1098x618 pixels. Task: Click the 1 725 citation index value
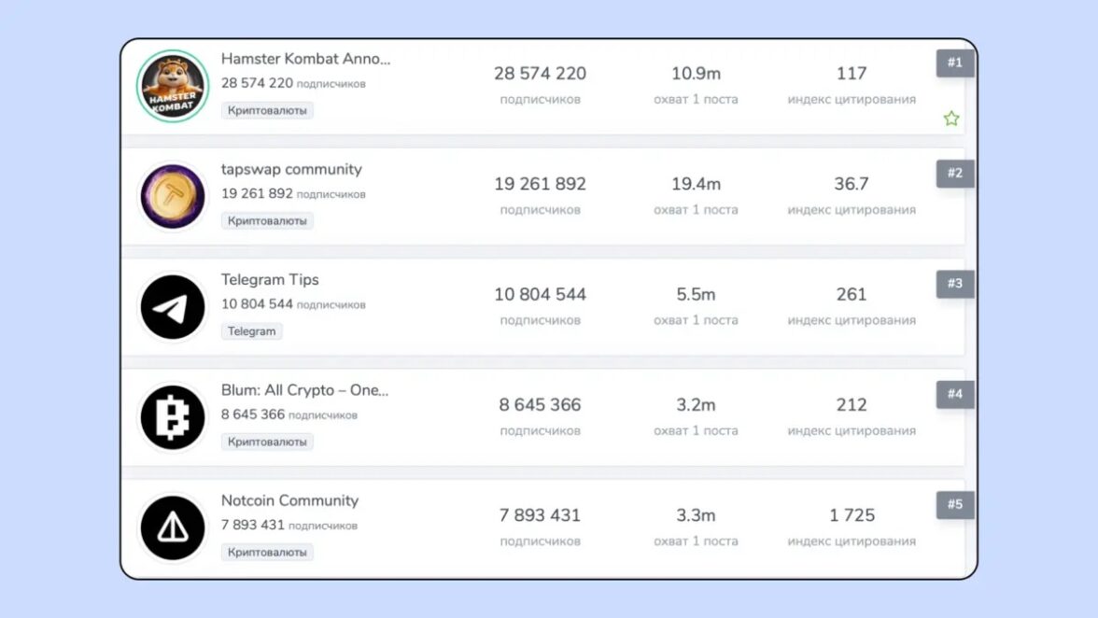(x=852, y=515)
